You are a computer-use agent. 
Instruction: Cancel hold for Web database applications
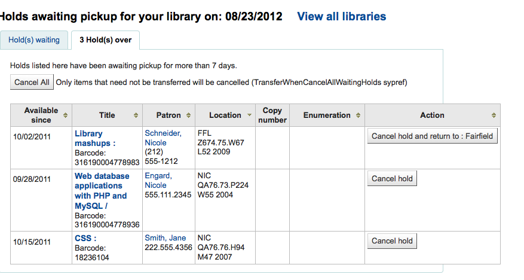click(x=392, y=178)
